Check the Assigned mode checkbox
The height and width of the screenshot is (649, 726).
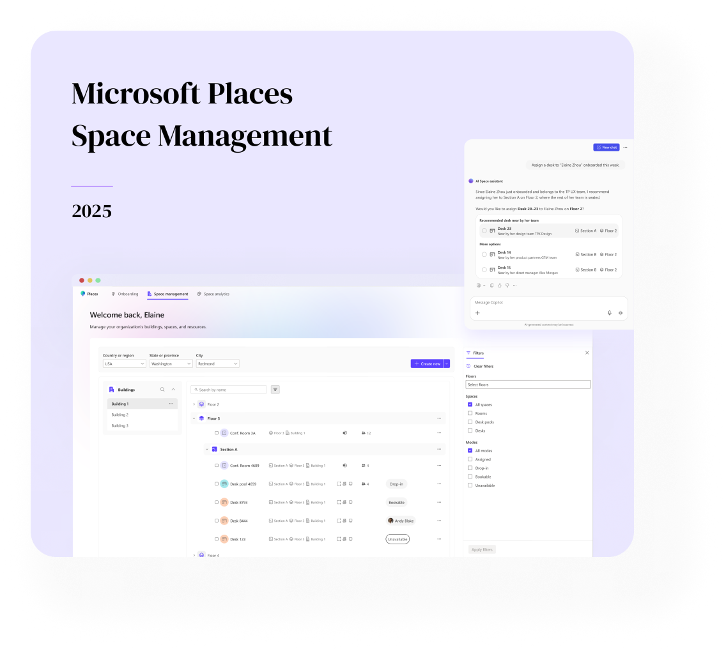(470, 459)
